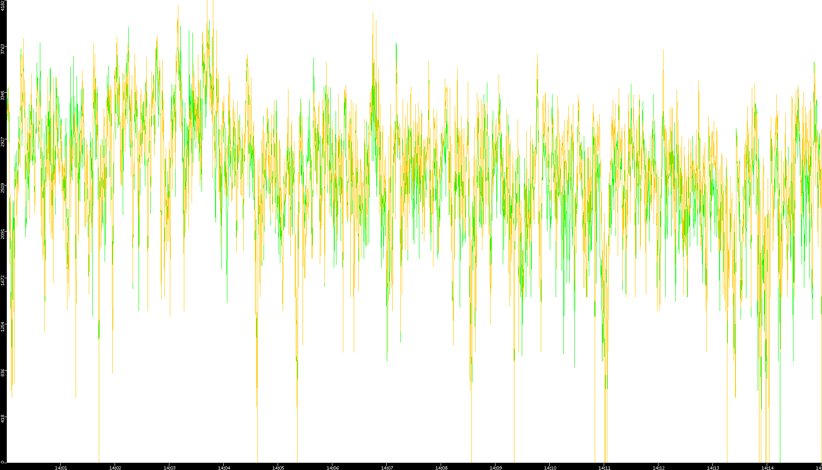This screenshot has height=470, width=822.
Task: Click the 14:01 time axis label
Action: pyautogui.click(x=61, y=468)
